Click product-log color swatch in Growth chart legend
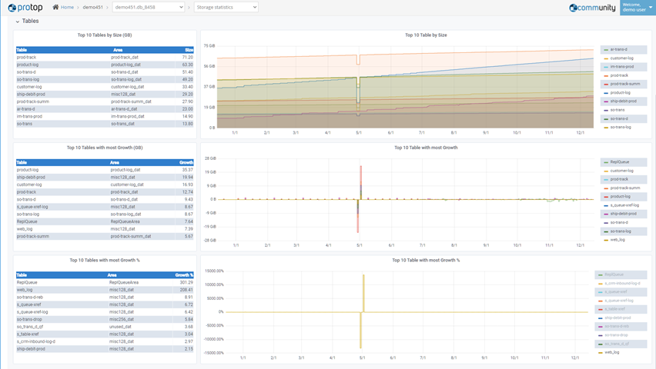Viewport: 656px width, 369px height. pyautogui.click(x=606, y=196)
